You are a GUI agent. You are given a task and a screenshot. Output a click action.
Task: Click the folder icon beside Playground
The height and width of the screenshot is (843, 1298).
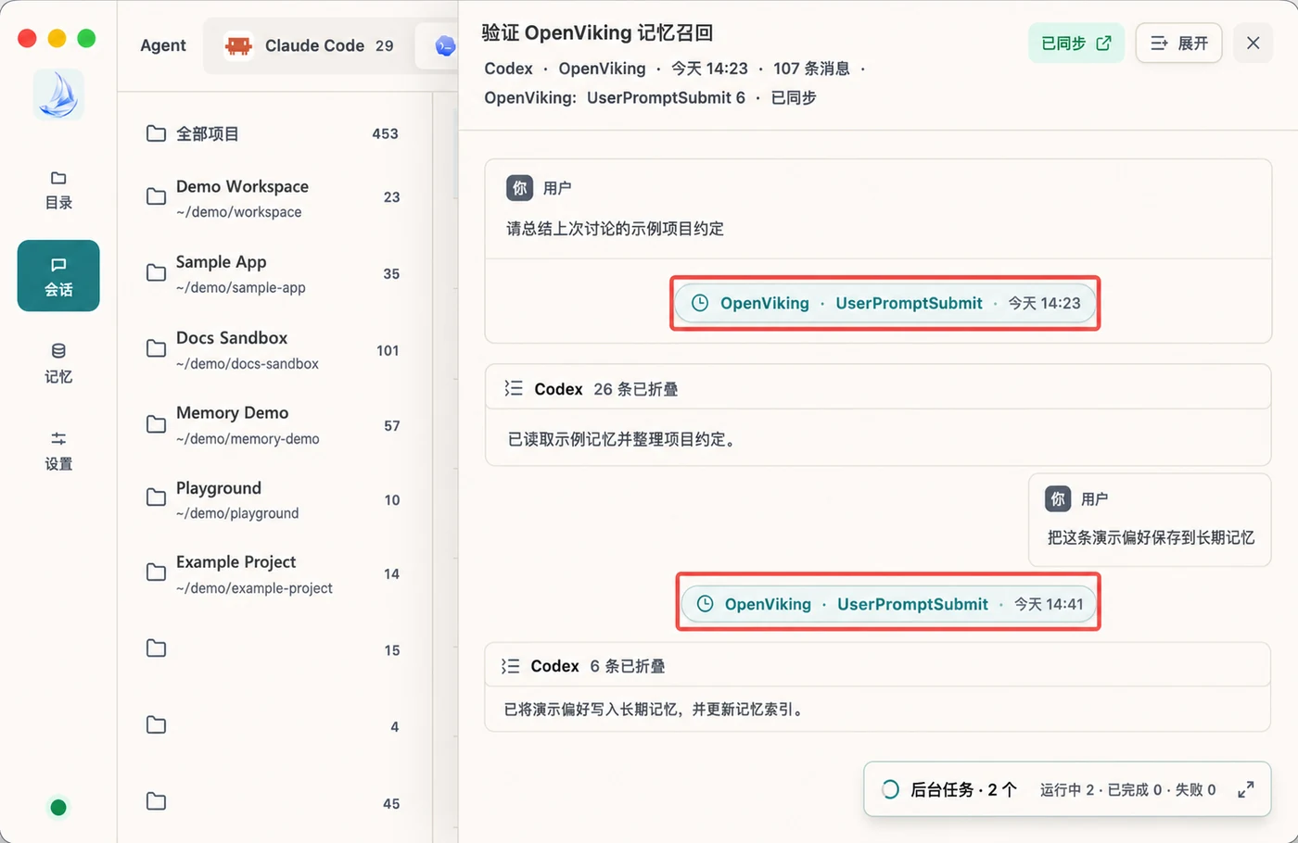[157, 497]
